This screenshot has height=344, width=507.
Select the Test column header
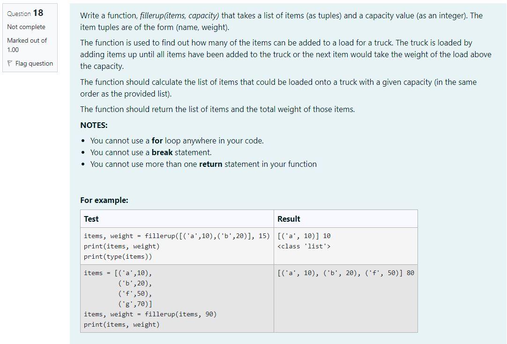(x=91, y=218)
